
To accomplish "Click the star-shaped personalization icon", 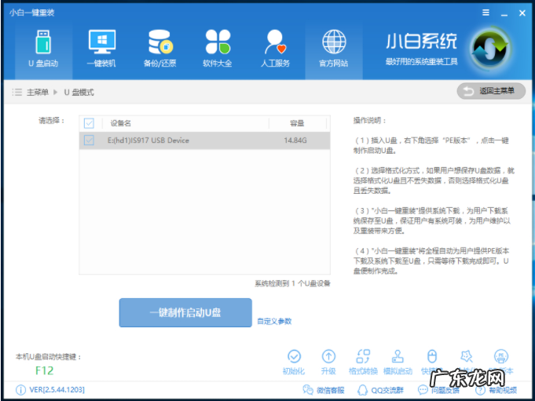I will [x=467, y=356].
